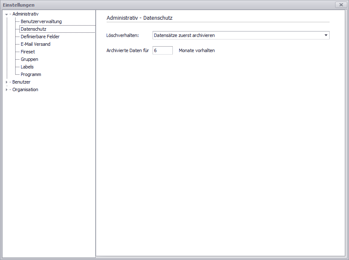This screenshot has width=349, height=260.
Task: Select the Organisation root tree label
Action: pos(25,89)
